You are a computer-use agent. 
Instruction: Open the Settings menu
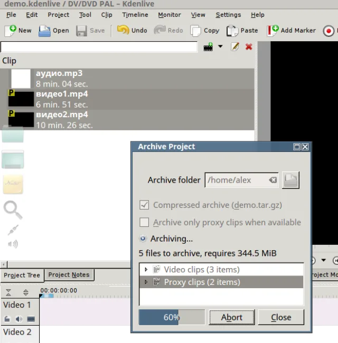228,15
